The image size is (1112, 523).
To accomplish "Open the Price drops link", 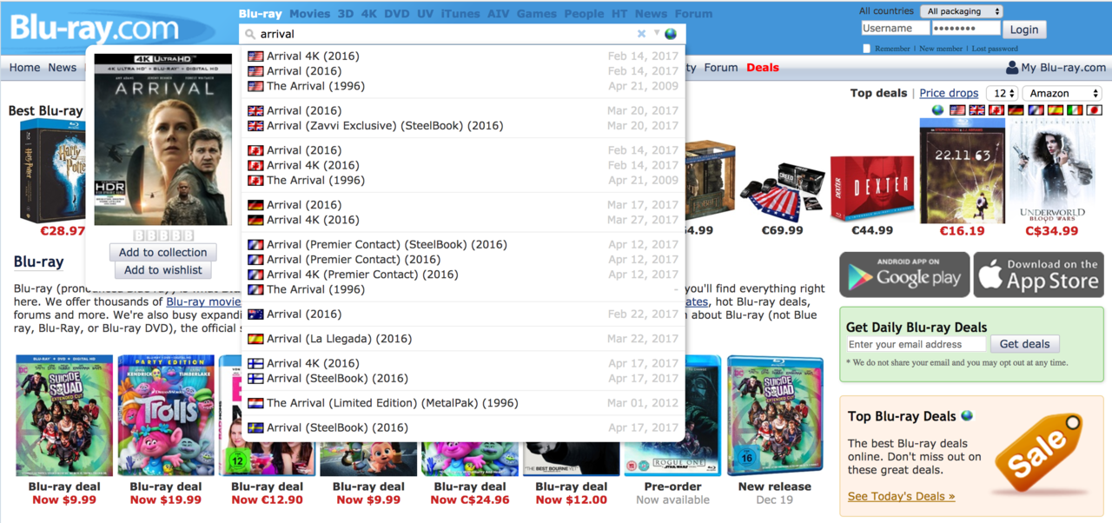I will [x=949, y=93].
